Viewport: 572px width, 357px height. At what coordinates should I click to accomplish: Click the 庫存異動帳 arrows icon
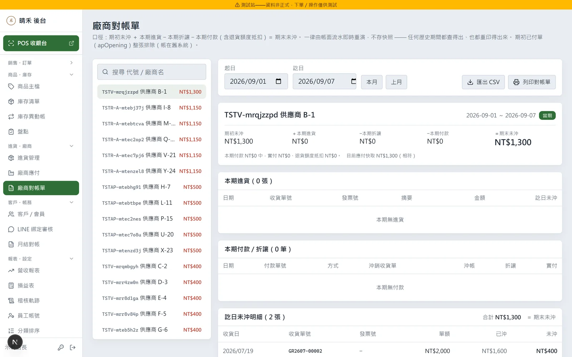click(11, 116)
